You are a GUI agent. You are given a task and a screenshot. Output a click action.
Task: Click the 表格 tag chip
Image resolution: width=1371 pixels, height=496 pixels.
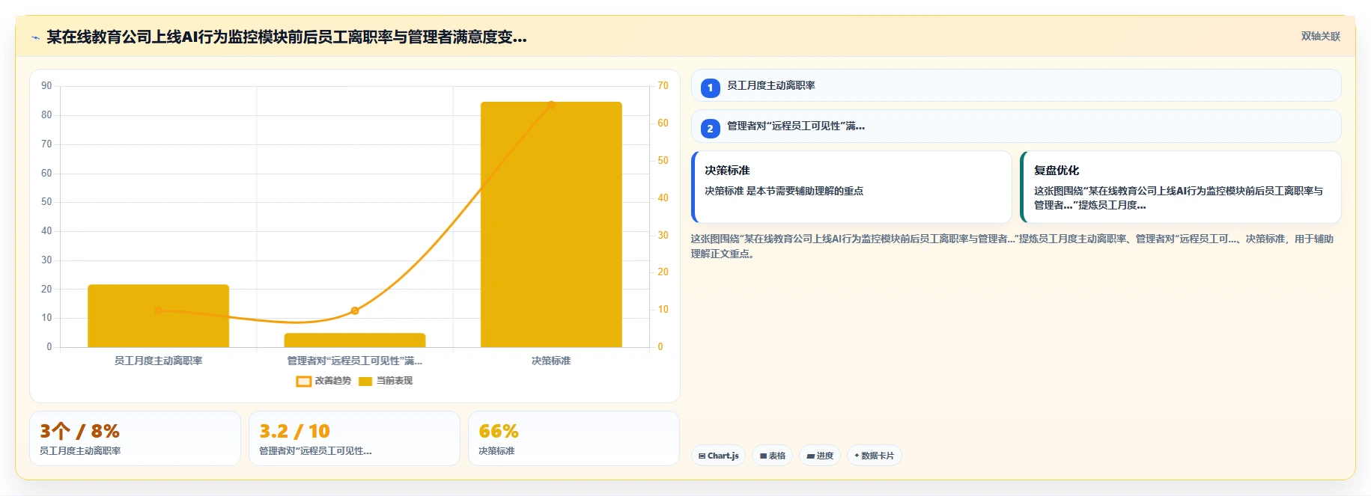point(772,456)
